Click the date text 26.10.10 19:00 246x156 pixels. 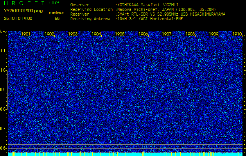(x=18, y=18)
